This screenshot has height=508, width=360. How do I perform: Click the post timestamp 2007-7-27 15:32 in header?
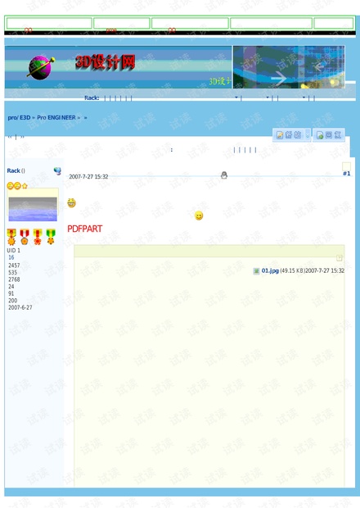[88, 176]
